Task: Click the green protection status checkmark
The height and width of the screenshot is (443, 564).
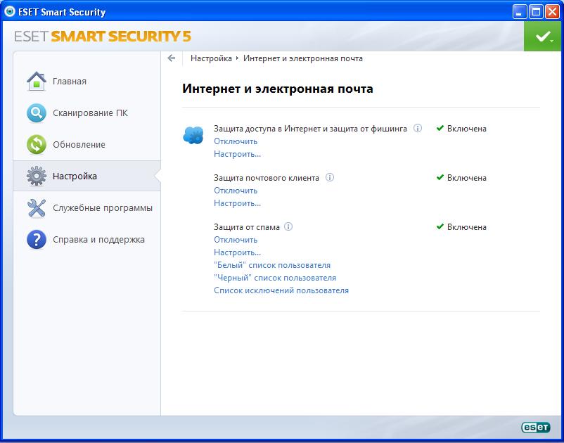Action: click(x=543, y=37)
